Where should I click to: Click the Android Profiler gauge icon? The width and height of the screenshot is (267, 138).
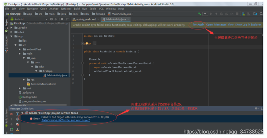pos(232,14)
